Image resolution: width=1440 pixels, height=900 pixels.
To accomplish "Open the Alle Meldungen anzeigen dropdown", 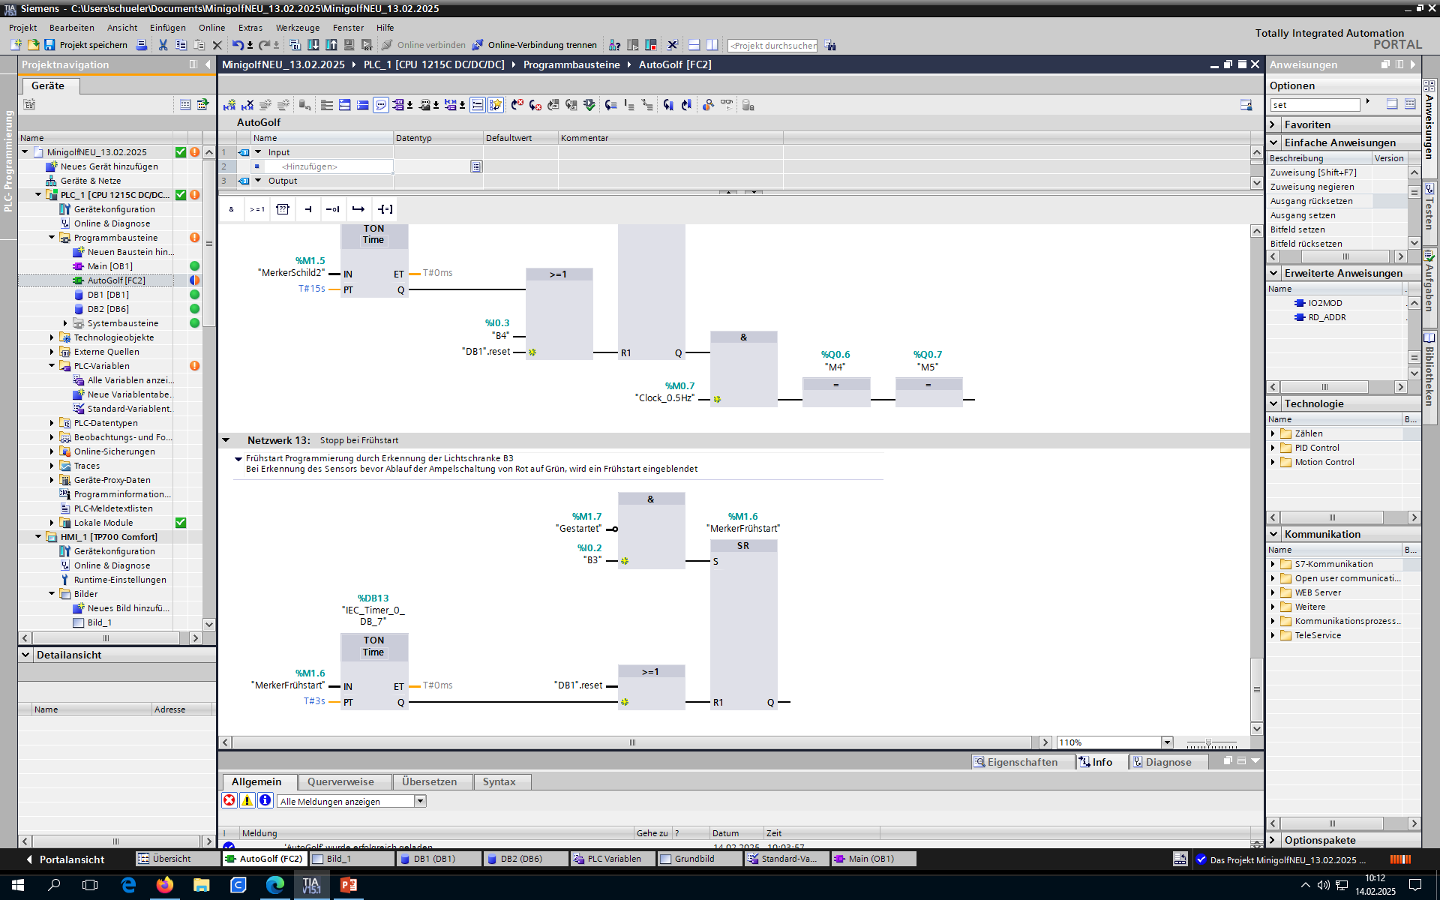I will pos(420,801).
